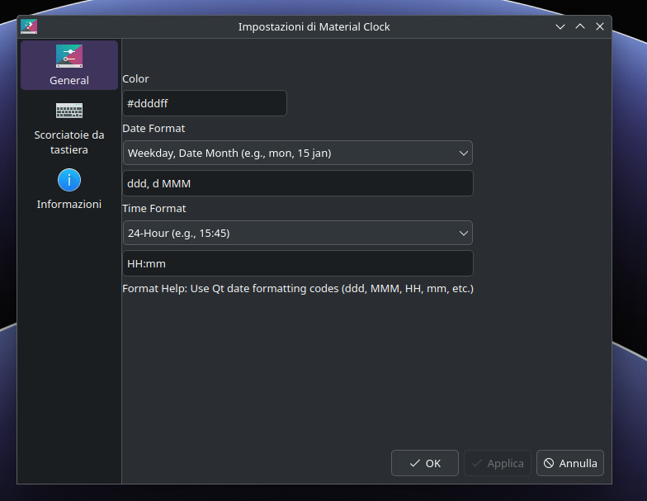Click the Material Clock window title icon
The width and height of the screenshot is (647, 501).
(29, 26)
